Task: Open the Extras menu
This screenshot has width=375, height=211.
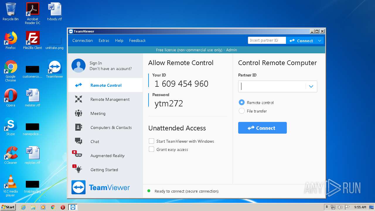Action: coord(104,41)
